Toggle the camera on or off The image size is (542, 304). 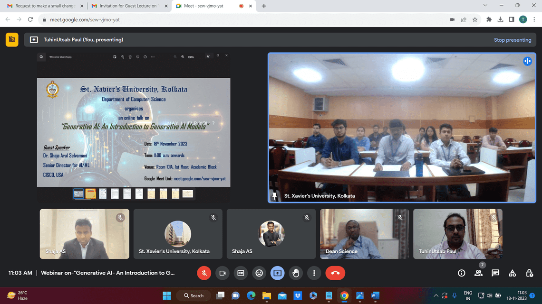coord(222,273)
